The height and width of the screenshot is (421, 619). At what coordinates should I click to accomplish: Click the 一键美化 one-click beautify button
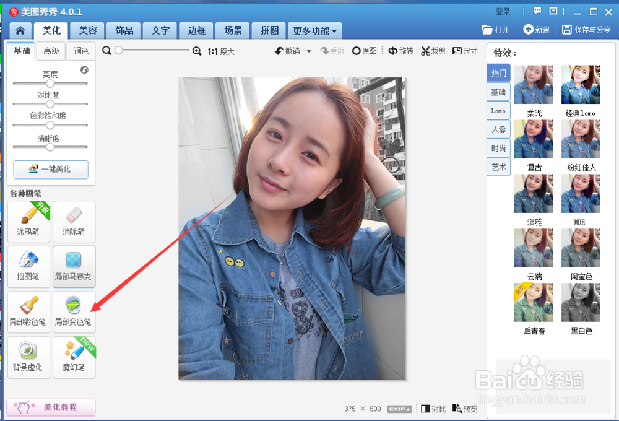click(x=51, y=169)
